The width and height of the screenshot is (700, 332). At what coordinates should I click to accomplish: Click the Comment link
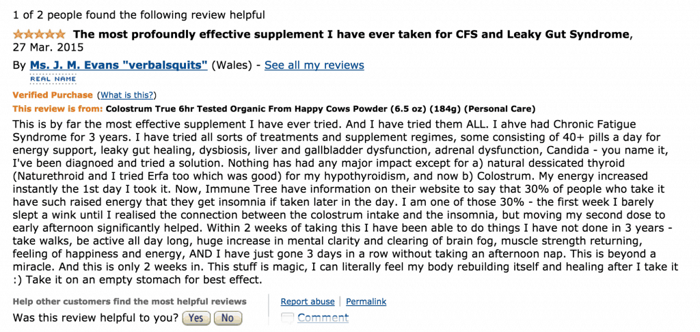pyautogui.click(x=323, y=318)
